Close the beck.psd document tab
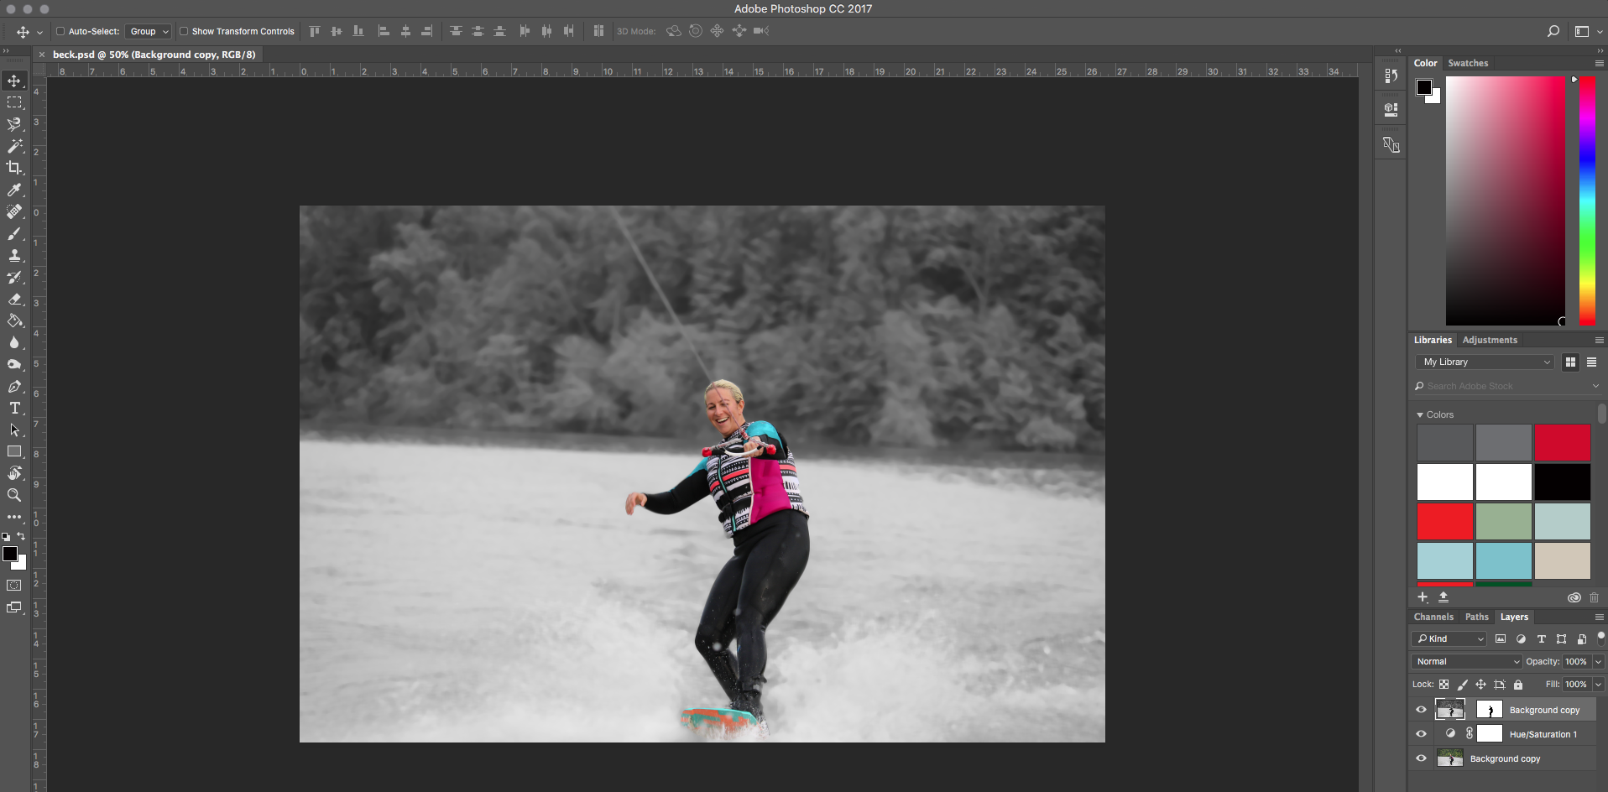 tap(42, 55)
